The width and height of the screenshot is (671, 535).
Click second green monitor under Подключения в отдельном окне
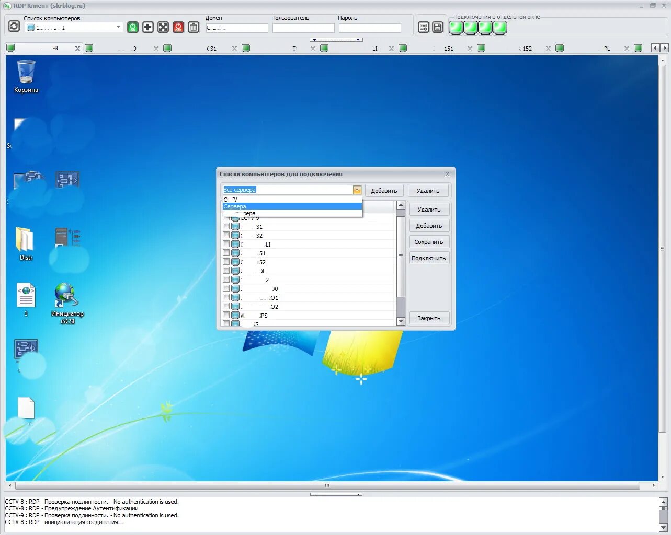coord(471,28)
